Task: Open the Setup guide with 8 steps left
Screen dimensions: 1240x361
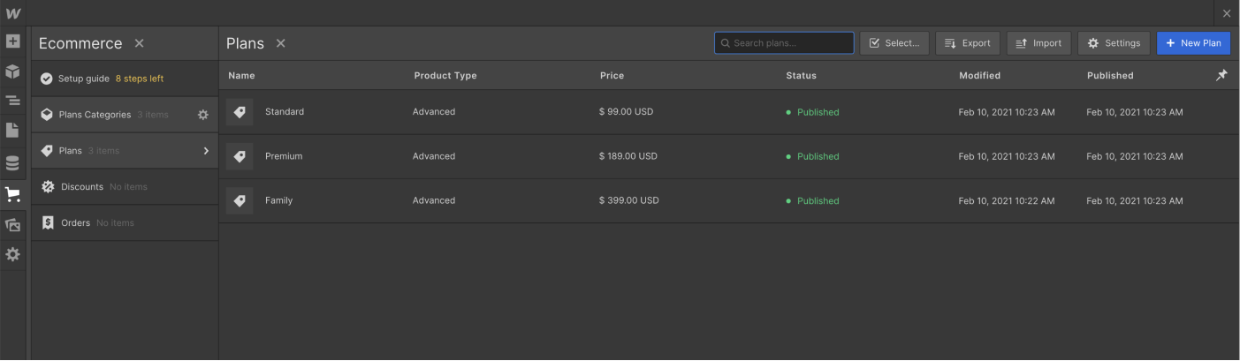Action: pos(110,79)
